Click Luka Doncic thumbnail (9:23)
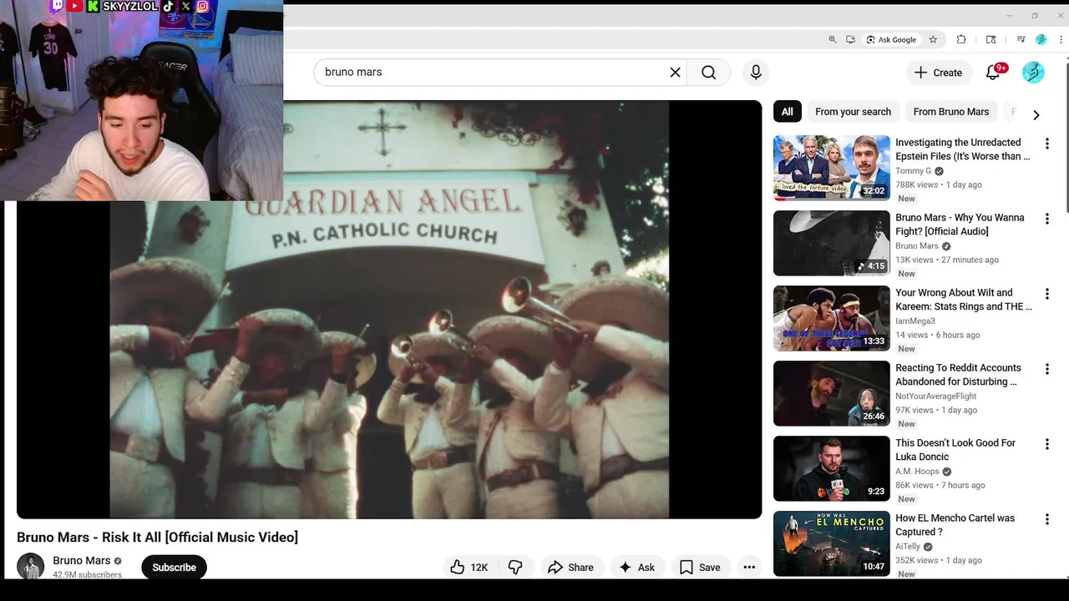The image size is (1069, 601). 832,468
